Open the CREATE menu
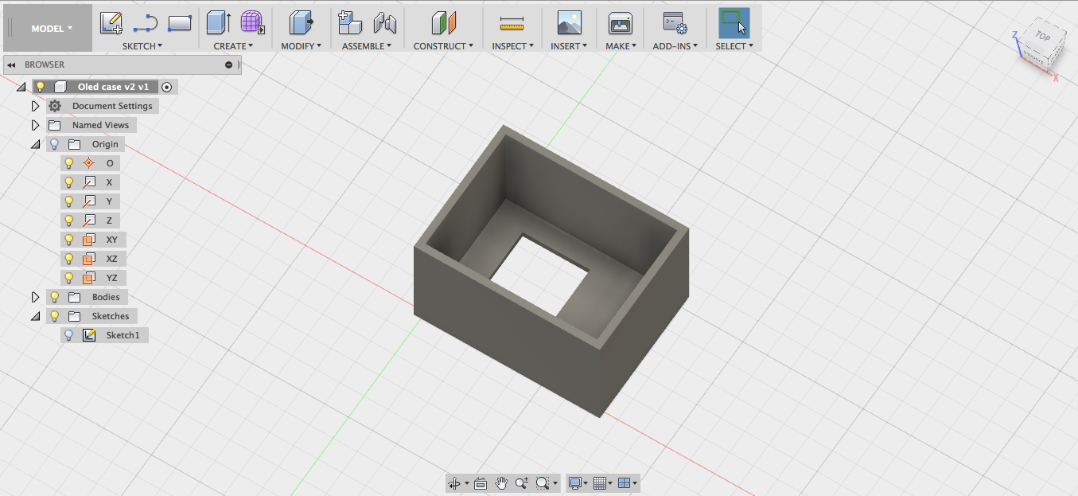This screenshot has height=496, width=1078. (233, 46)
